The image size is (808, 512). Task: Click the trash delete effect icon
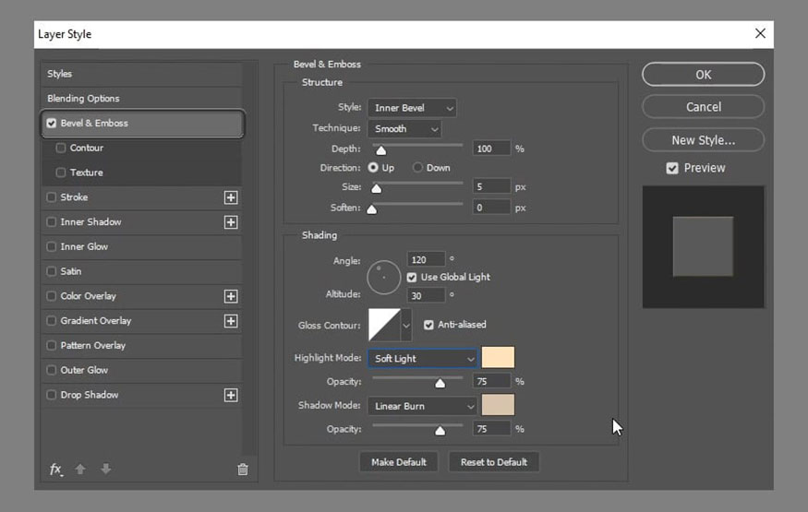coord(243,470)
